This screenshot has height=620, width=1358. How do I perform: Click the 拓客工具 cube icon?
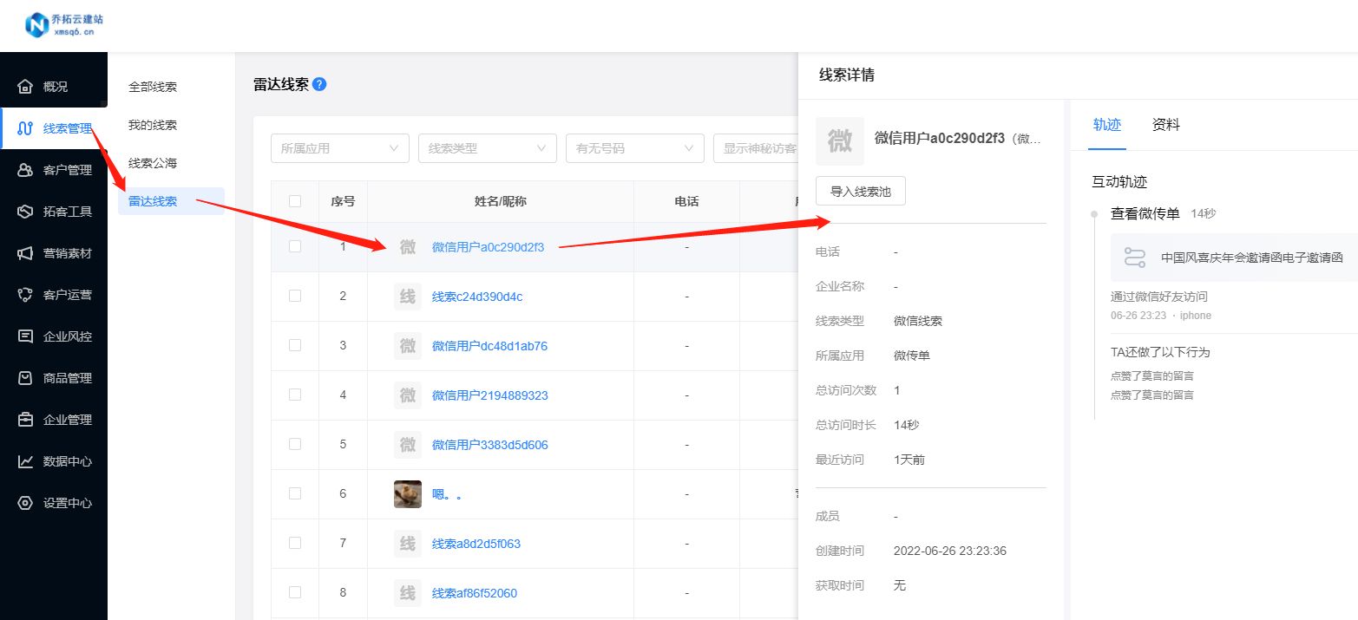(26, 212)
